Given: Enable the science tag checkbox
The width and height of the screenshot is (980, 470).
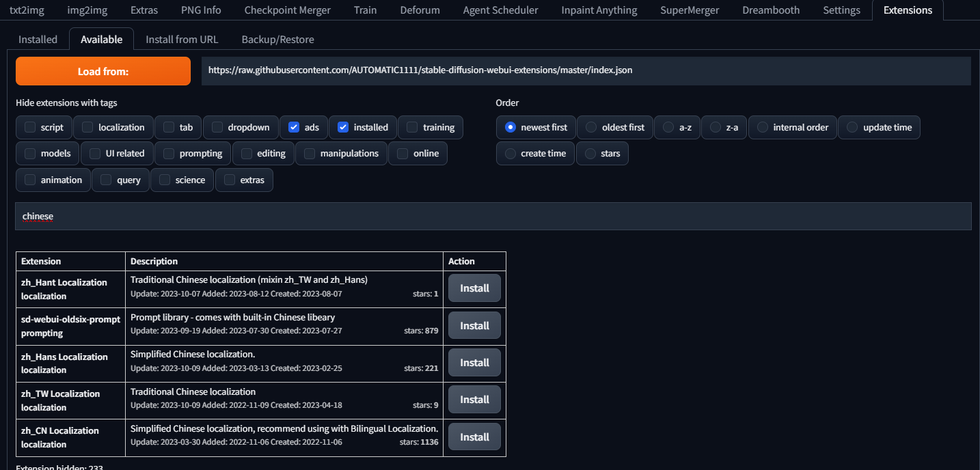Looking at the screenshot, I should pos(165,180).
